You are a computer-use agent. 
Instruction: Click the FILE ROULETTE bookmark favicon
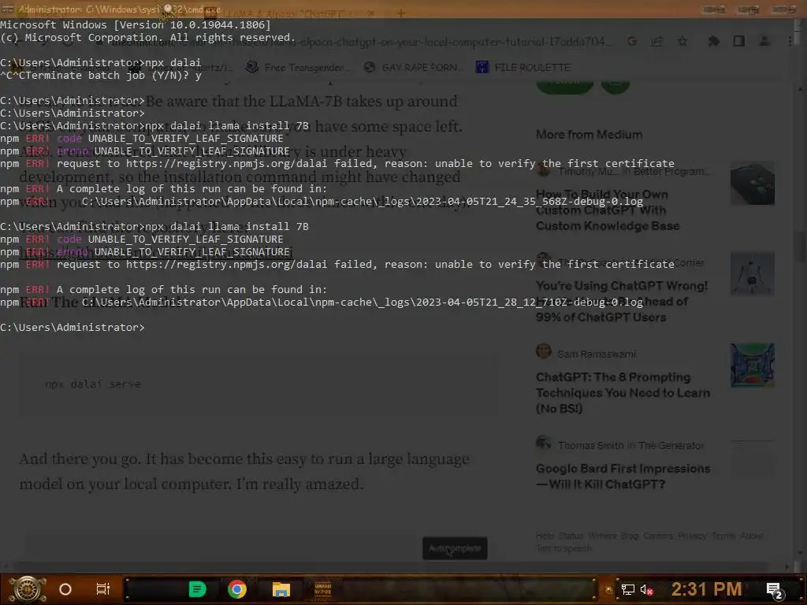click(x=482, y=67)
